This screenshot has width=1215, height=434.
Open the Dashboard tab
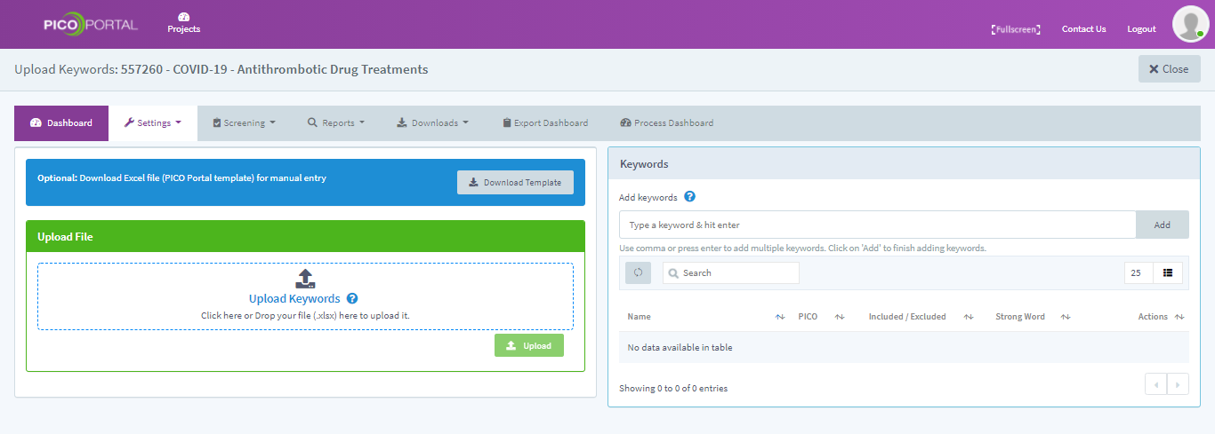(61, 123)
